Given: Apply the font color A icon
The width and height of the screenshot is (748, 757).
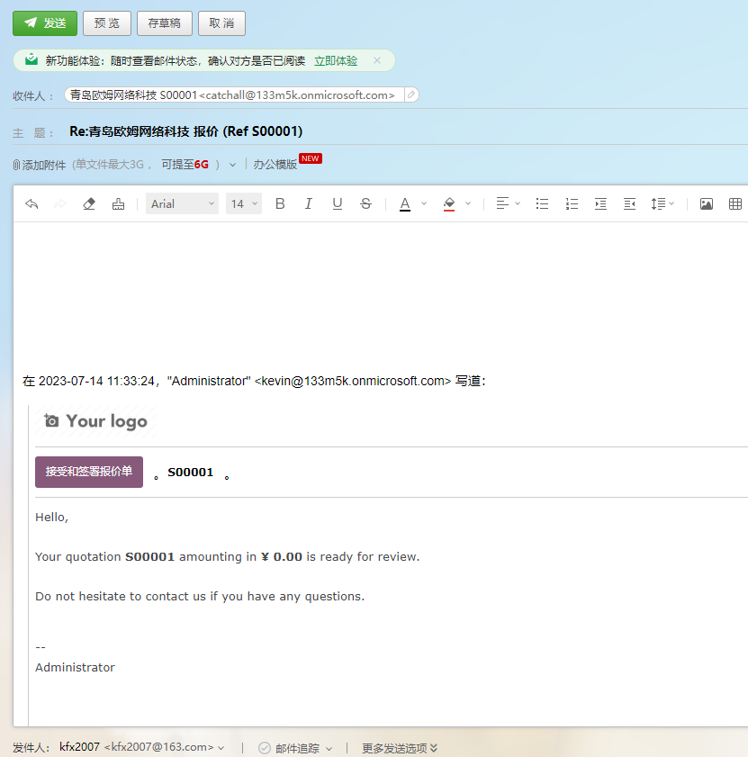Looking at the screenshot, I should (x=405, y=204).
